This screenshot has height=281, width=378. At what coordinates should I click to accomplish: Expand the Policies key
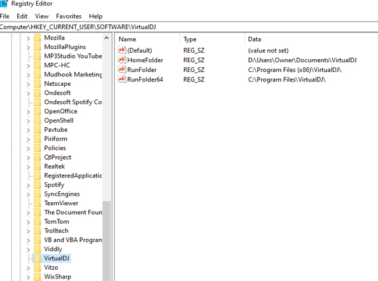28,148
